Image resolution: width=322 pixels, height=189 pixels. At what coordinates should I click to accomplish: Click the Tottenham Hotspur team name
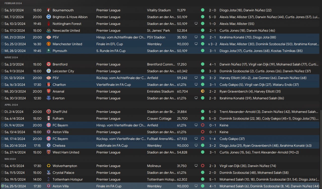click(68, 180)
